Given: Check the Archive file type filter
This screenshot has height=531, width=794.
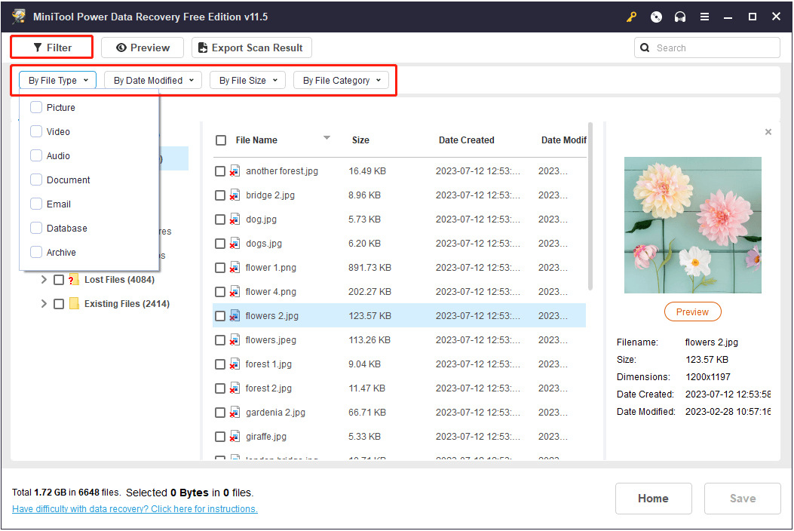Looking at the screenshot, I should [x=36, y=253].
